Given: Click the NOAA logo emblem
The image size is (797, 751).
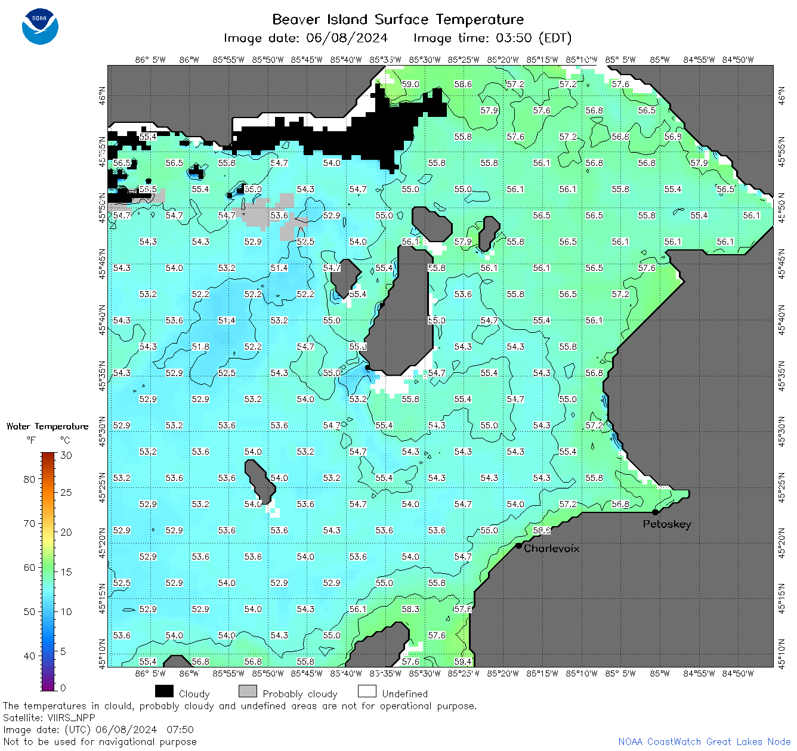Looking at the screenshot, I should (x=40, y=27).
